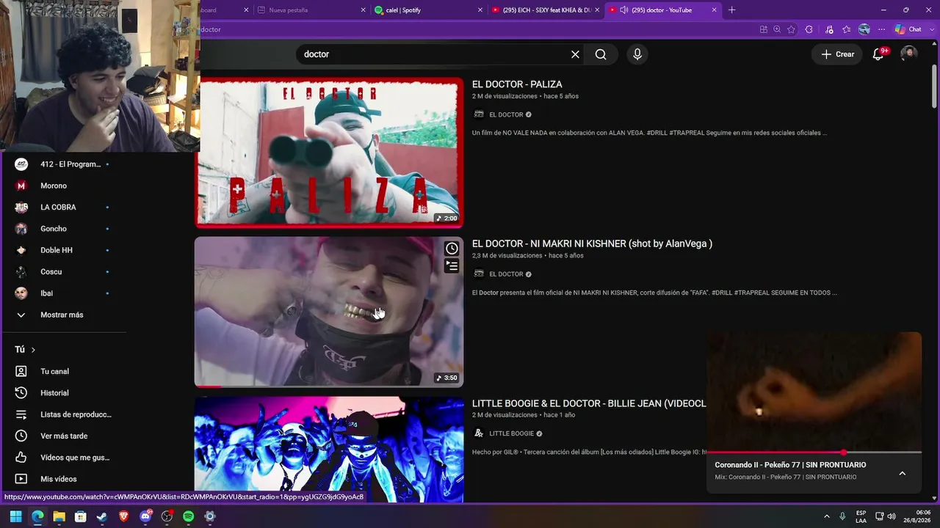This screenshot has width=940, height=528.
Task: Expand the Mostrar más subscriptions list
Action: 63,315
